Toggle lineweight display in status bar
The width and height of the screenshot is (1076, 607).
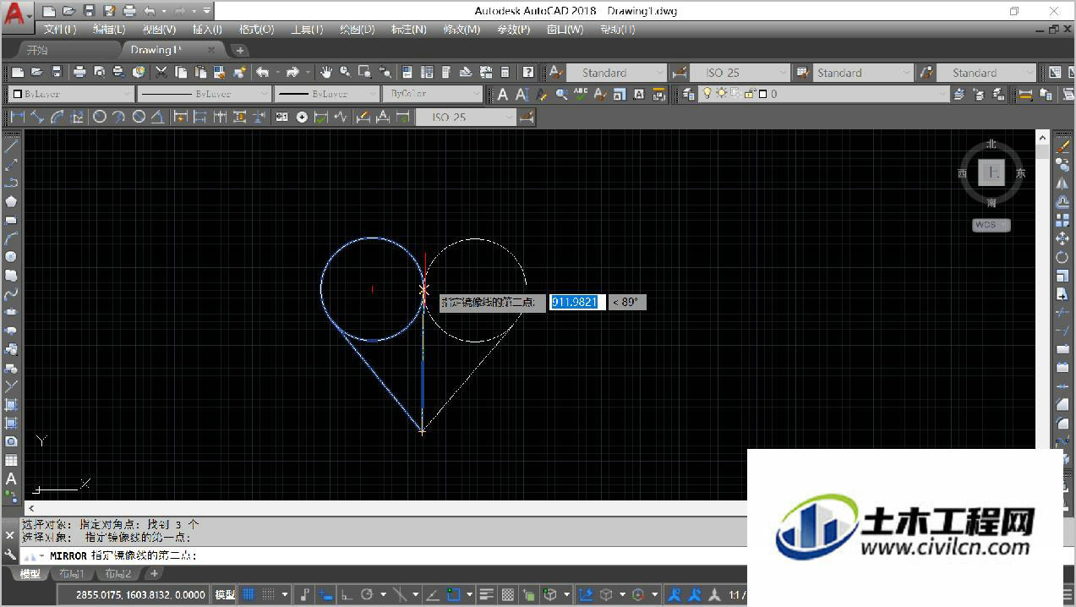(x=486, y=594)
